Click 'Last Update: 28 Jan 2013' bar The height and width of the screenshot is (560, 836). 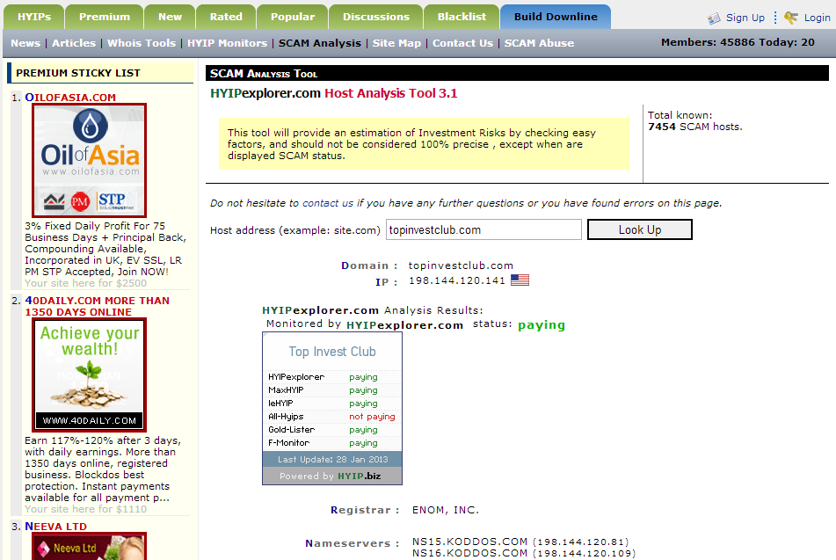[332, 459]
